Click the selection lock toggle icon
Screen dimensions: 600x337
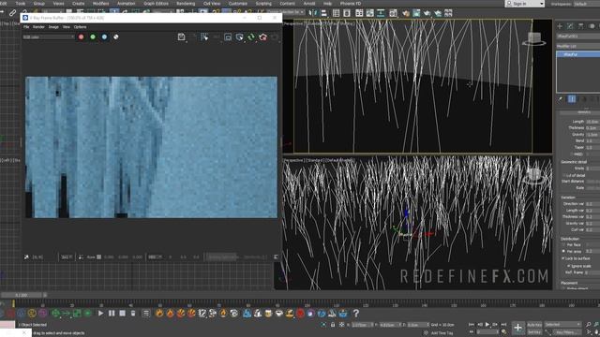point(333,325)
